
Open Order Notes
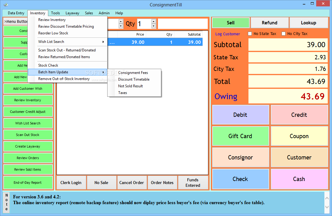(162, 183)
